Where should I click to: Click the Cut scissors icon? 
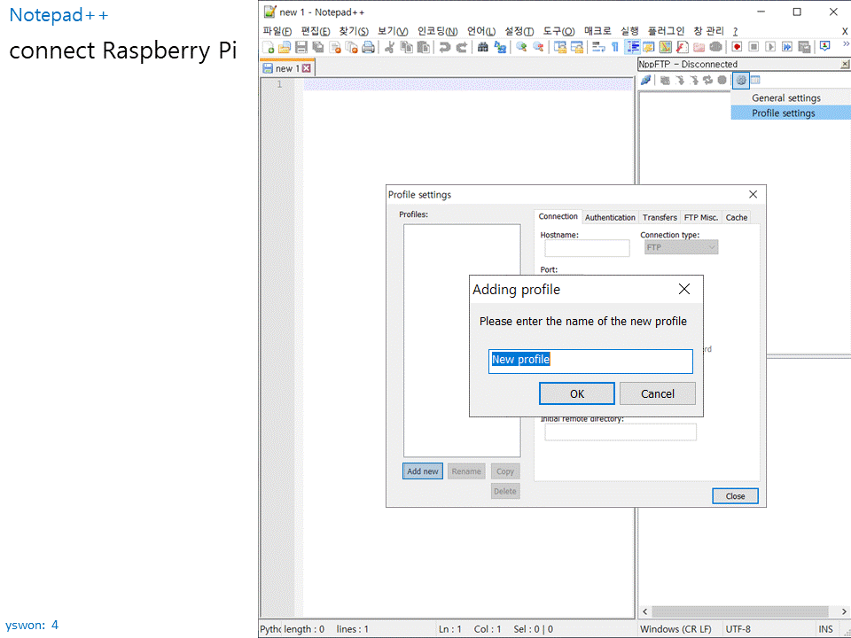390,47
